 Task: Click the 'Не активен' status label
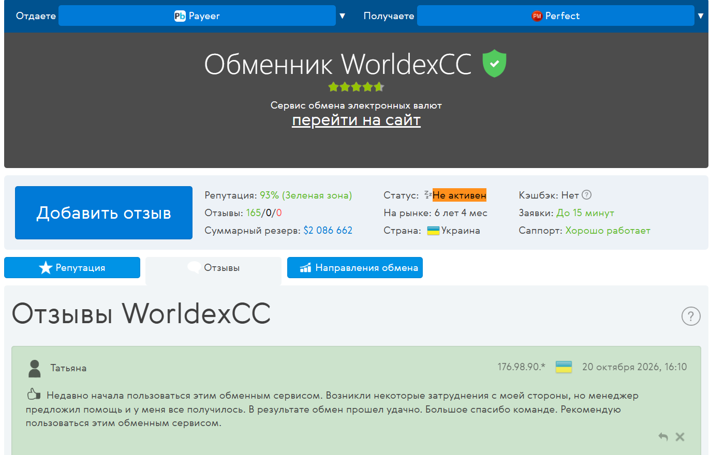[x=460, y=195]
